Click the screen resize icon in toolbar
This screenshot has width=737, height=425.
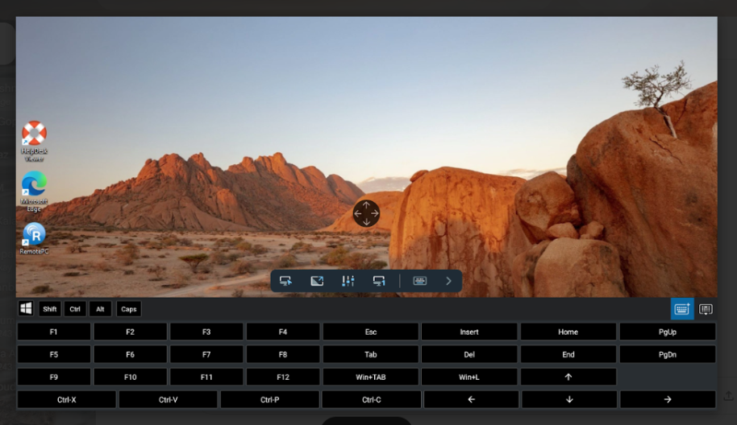pos(317,281)
